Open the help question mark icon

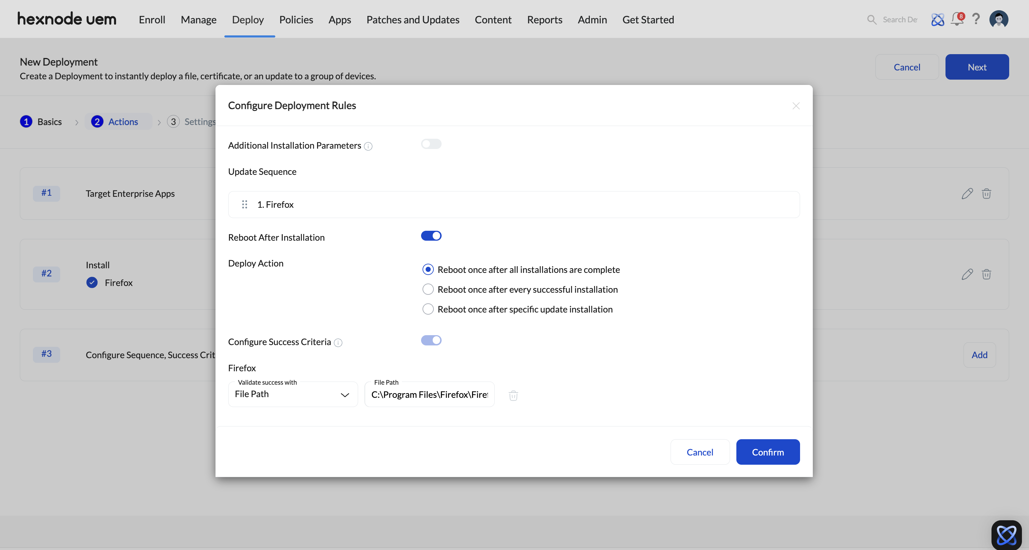coord(976,19)
